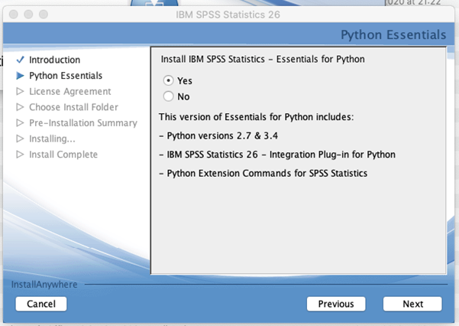This screenshot has width=459, height=326.
Task: Minimize the installer with the middle title-bar button
Action: [28, 14]
